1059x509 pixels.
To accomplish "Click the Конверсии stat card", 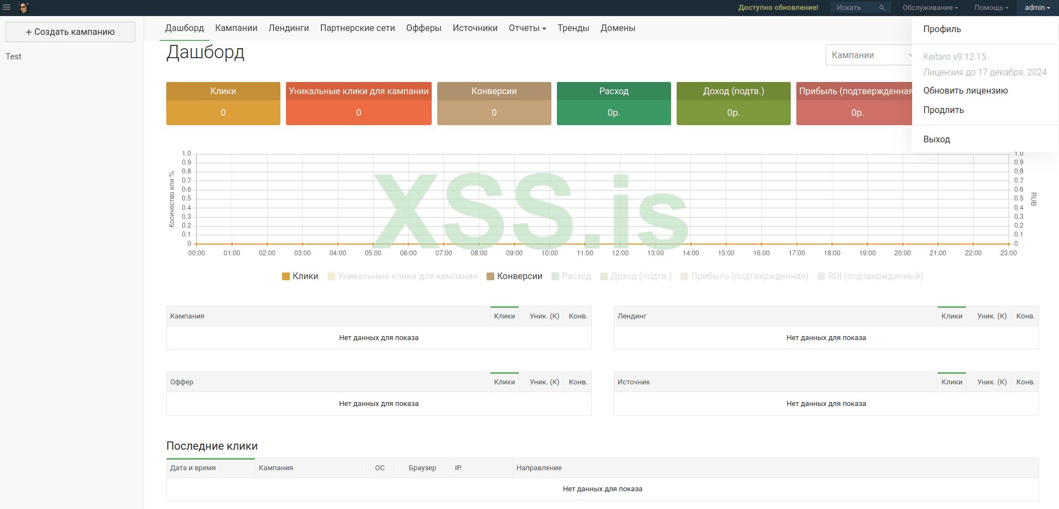I will coord(494,104).
